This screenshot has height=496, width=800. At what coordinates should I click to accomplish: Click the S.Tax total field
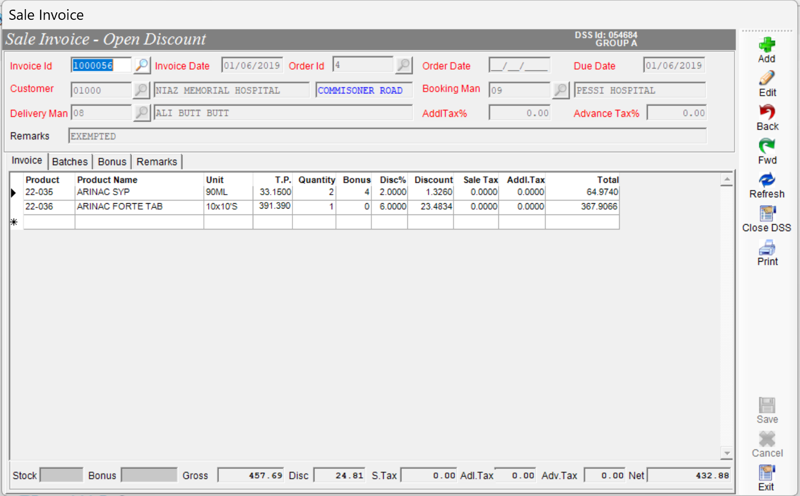click(429, 475)
